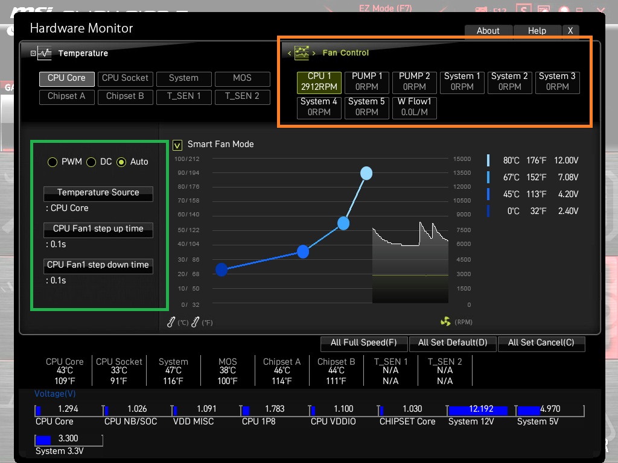
Task: Click the System 3.3V voltage bar
Action: click(x=69, y=439)
